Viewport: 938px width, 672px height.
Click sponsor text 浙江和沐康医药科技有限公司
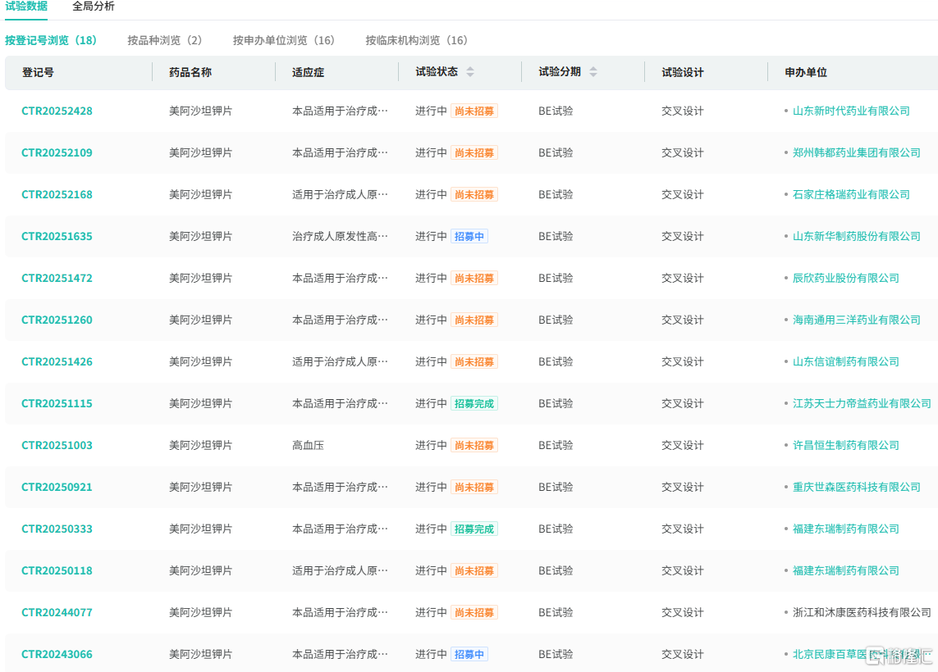(x=862, y=613)
